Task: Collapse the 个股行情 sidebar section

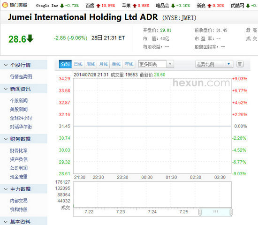Action: tap(6, 65)
